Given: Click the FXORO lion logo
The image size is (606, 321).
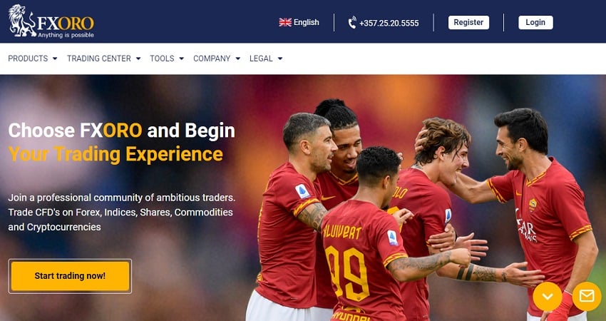Looking at the screenshot, I should pyautogui.click(x=51, y=21).
